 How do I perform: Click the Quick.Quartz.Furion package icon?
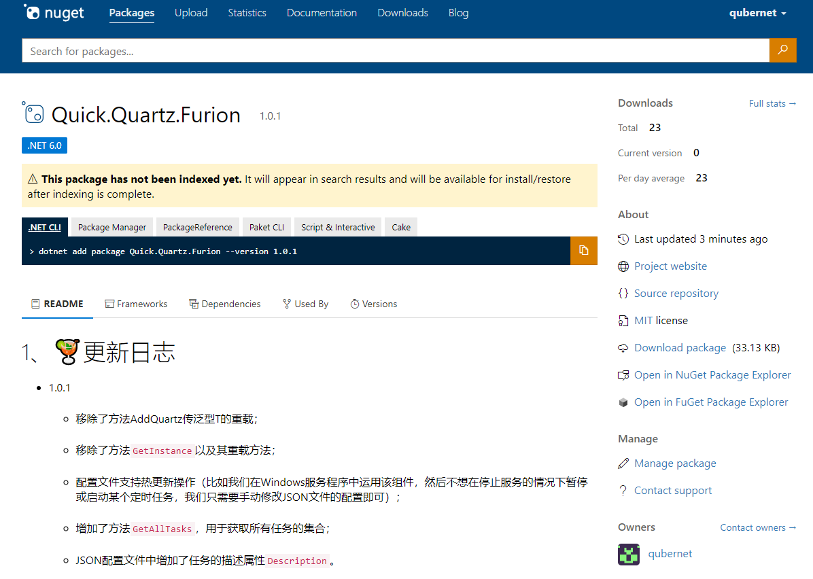(32, 113)
